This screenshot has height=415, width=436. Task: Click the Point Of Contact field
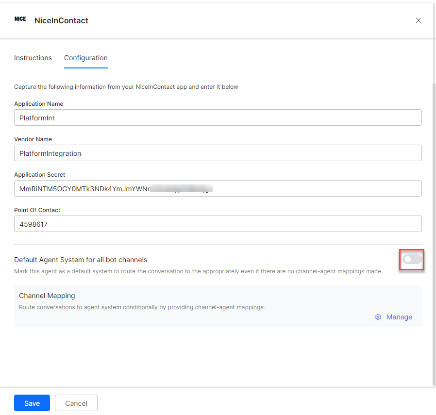click(x=218, y=224)
